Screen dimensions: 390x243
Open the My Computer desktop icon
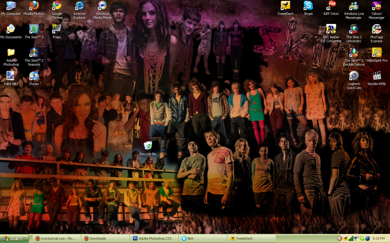(11, 8)
